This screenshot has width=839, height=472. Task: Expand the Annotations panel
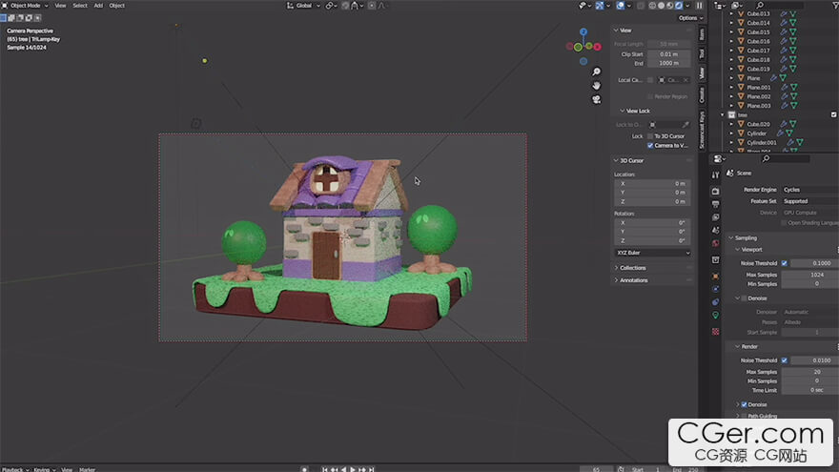pyautogui.click(x=633, y=280)
